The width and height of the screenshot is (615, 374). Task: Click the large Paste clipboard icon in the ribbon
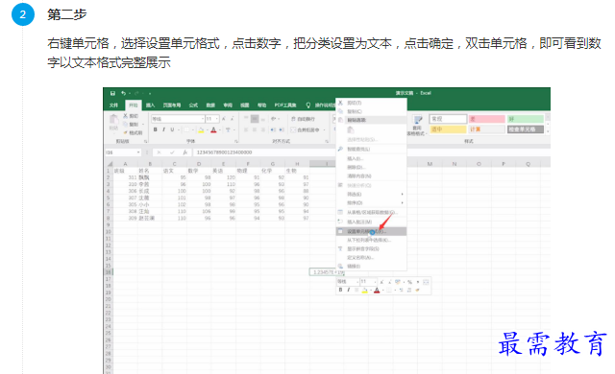coord(113,119)
